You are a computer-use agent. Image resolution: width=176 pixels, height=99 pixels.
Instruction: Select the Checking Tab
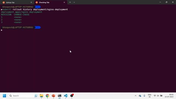[x=51, y=2]
